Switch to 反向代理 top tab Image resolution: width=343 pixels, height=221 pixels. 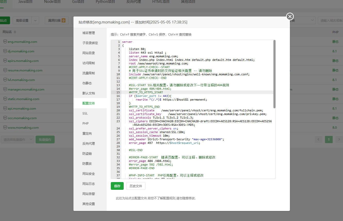pyautogui.click(x=133, y=2)
